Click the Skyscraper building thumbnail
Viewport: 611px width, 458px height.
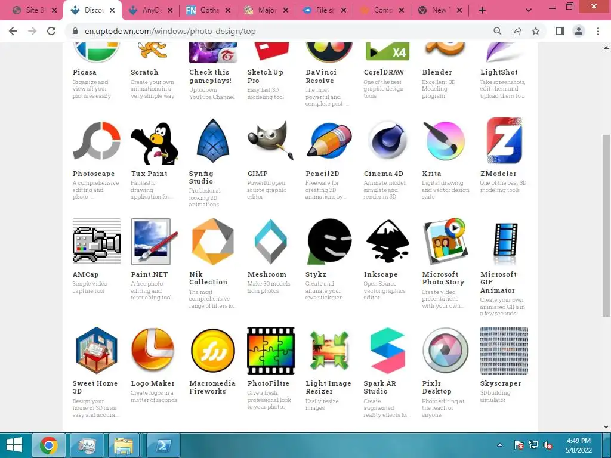(504, 351)
